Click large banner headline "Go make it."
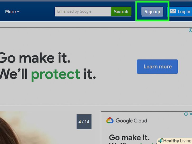The image size is (192, 144). (x=35, y=58)
